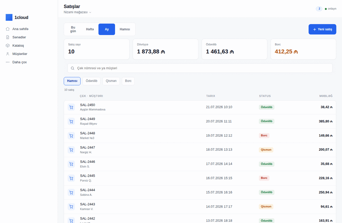Click cart icon for SAL-2446
342x223 pixels.
[71, 164]
